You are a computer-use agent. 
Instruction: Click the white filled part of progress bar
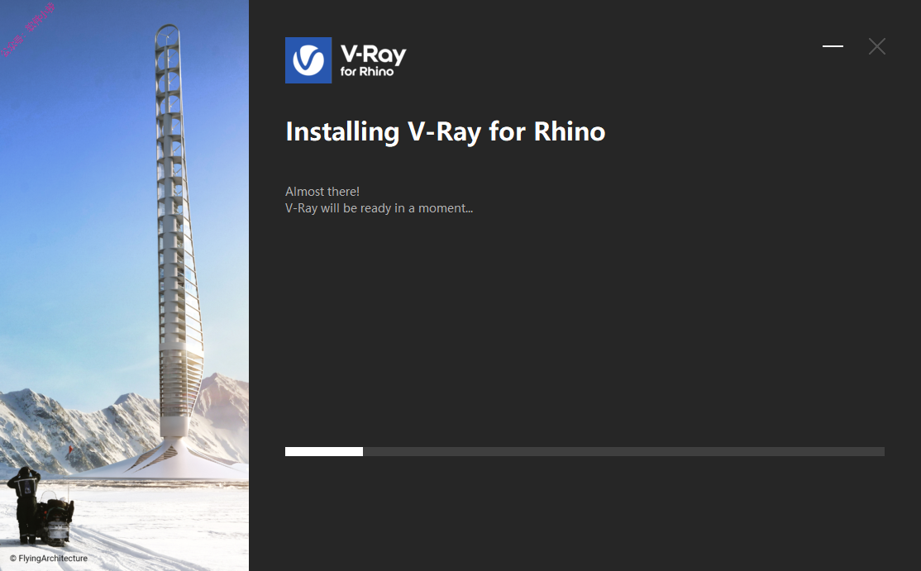pos(324,451)
